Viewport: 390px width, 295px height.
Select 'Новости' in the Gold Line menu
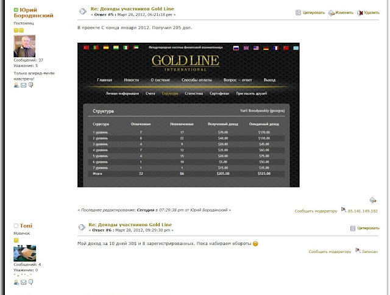pyautogui.click(x=131, y=80)
